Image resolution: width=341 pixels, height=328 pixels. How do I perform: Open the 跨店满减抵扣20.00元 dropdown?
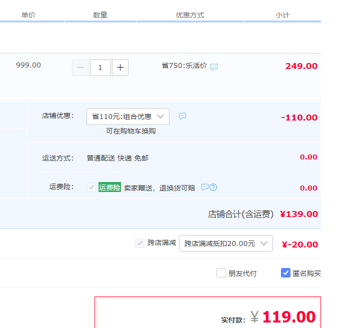(x=225, y=243)
